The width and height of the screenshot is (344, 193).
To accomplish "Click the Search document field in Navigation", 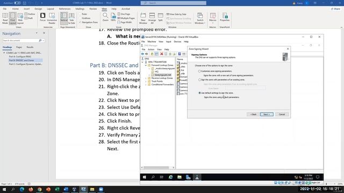I will coord(20,41).
